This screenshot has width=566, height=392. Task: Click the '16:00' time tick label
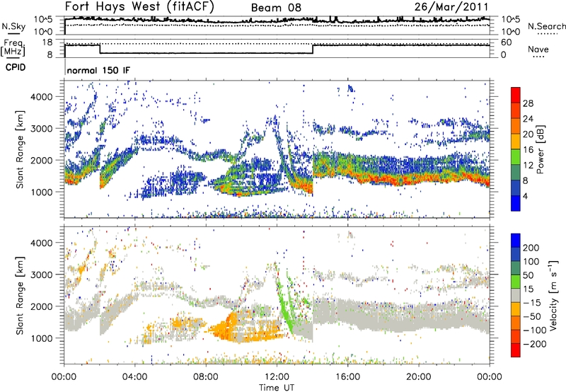click(x=347, y=377)
